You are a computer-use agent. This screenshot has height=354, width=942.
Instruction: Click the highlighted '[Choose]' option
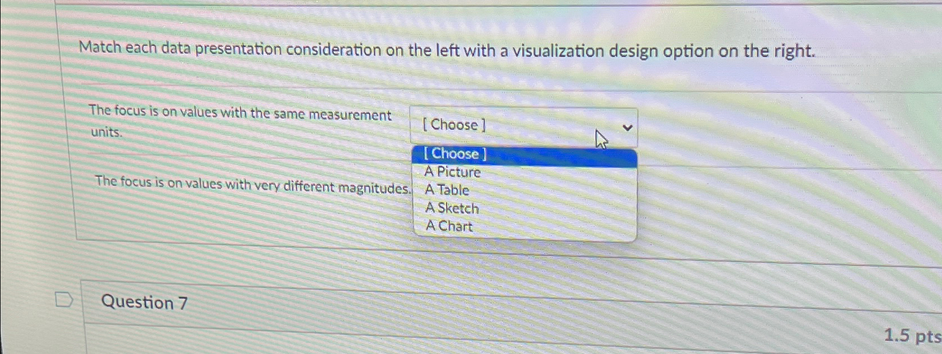454,154
